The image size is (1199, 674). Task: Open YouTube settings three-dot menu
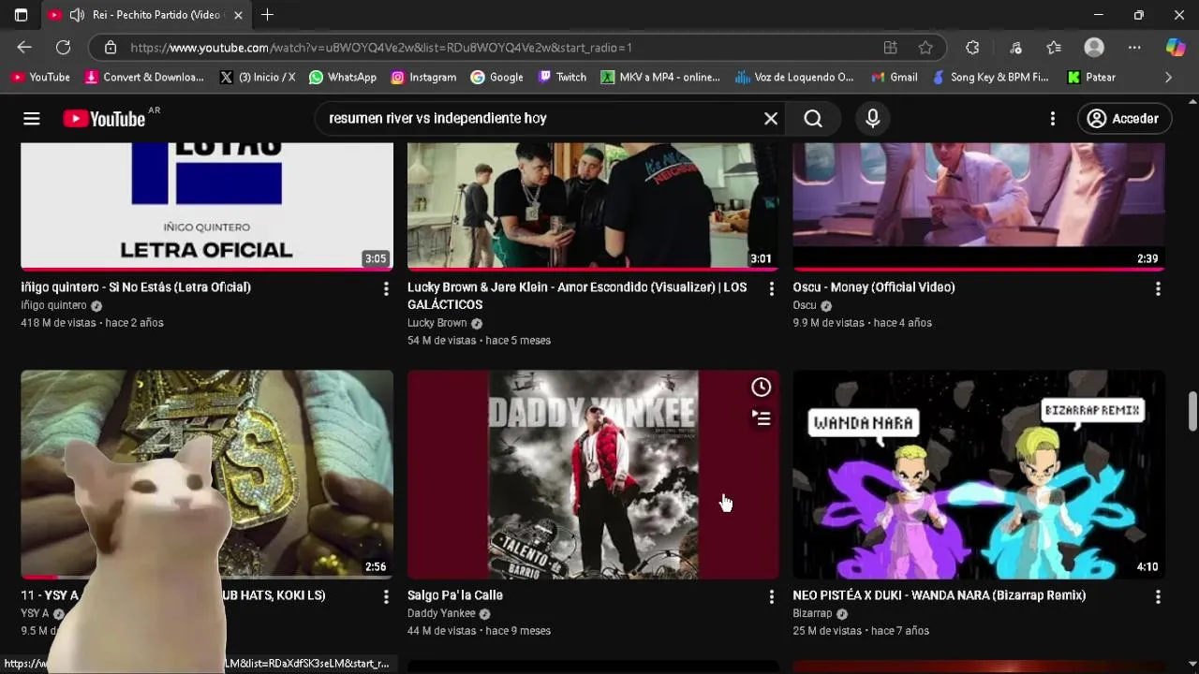coord(1053,119)
